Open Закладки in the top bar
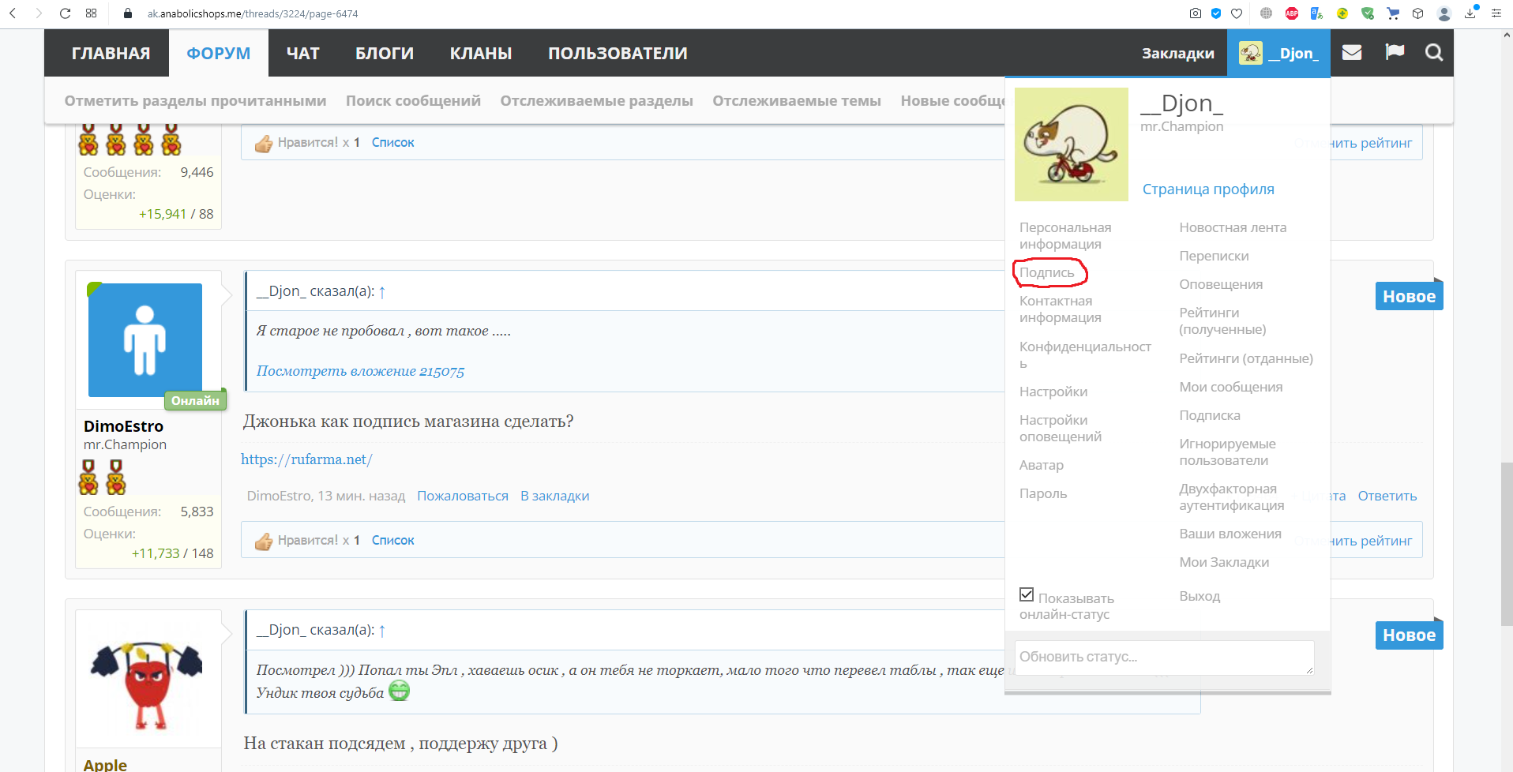This screenshot has height=772, width=1513. click(x=1178, y=53)
